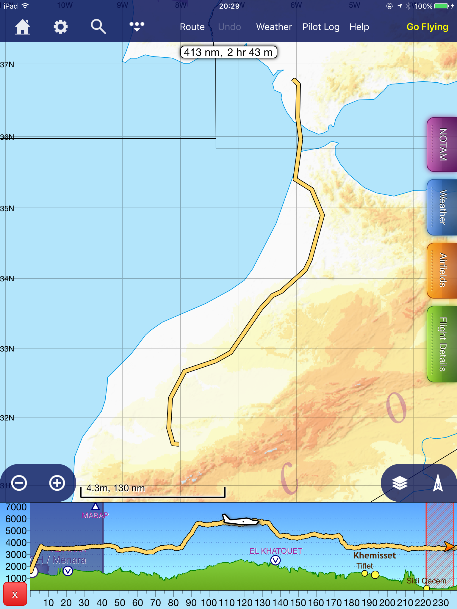Tap the orange destination arrow on profile
The image size is (457, 609).
pyautogui.click(x=450, y=547)
